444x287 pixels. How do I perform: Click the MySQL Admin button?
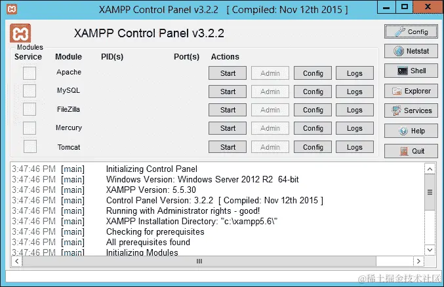coord(270,92)
